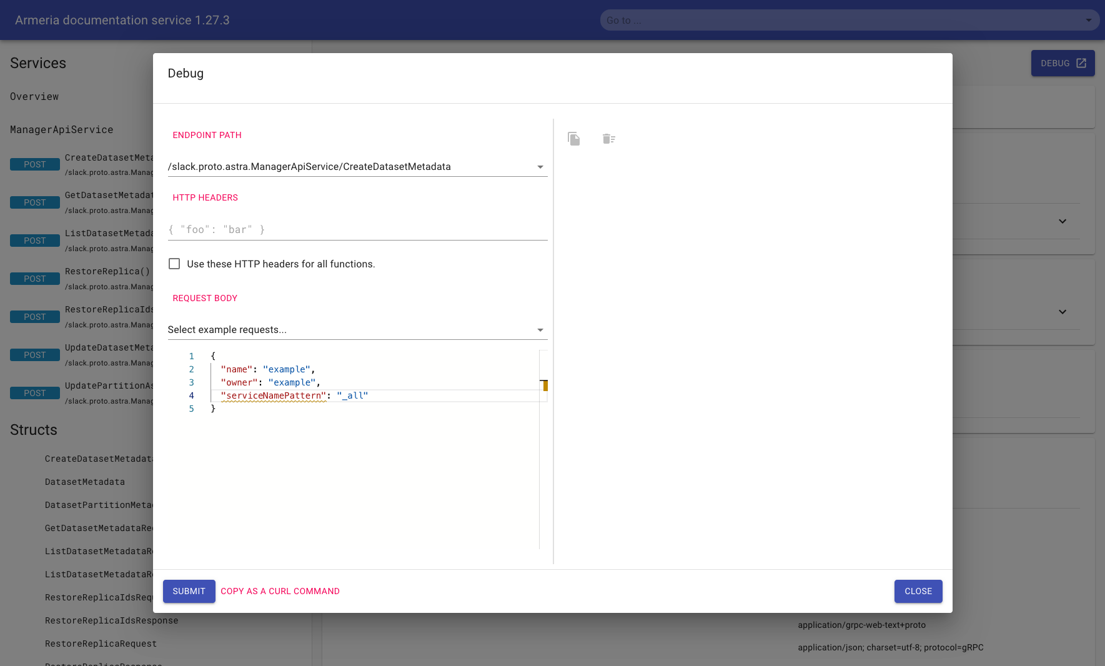
Task: Click the POST badge next to CreateDatasetMetadata
Action: click(x=35, y=164)
